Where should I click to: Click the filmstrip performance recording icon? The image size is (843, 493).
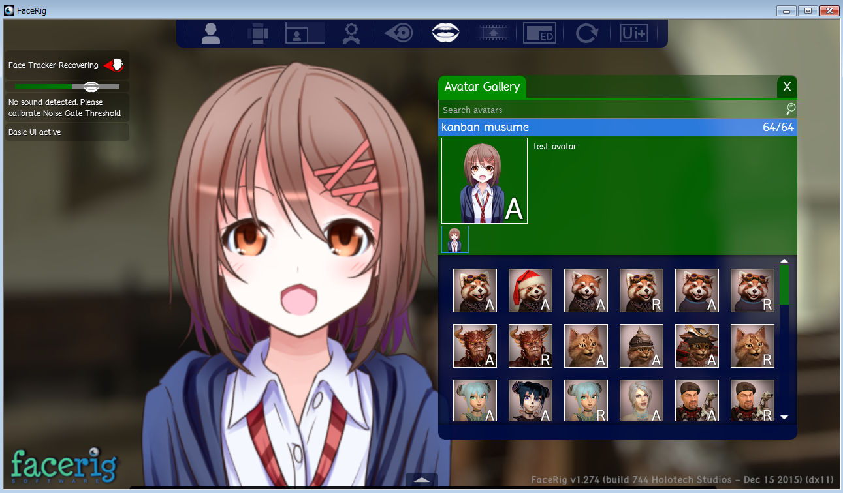tap(493, 33)
